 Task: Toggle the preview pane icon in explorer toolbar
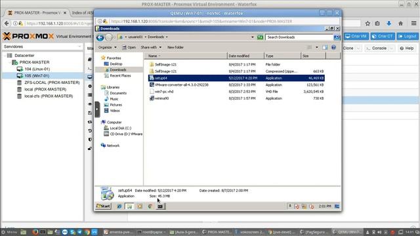[325, 47]
